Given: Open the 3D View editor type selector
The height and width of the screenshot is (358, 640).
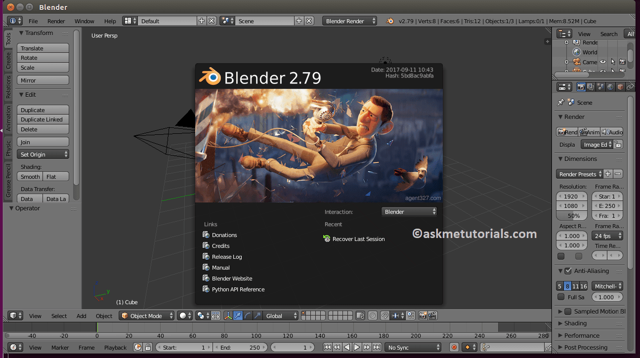Looking at the screenshot, I should click(16, 316).
